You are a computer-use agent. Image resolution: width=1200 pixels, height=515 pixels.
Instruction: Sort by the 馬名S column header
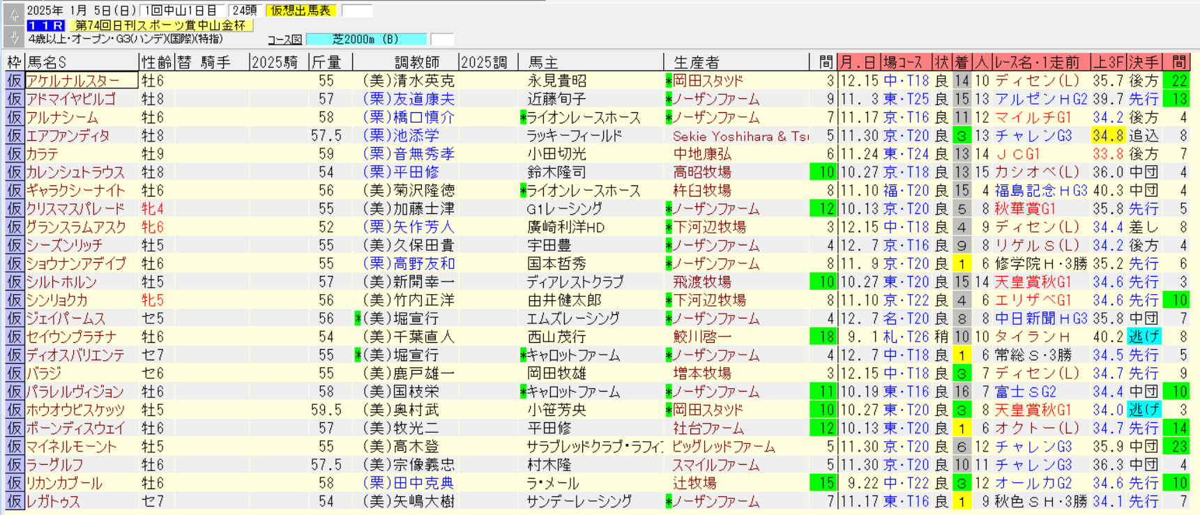tap(82, 62)
